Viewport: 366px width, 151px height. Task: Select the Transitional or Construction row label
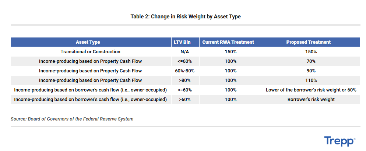91,52
